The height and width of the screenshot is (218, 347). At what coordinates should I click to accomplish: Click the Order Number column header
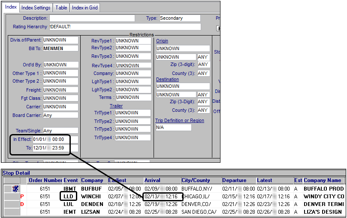point(45,180)
